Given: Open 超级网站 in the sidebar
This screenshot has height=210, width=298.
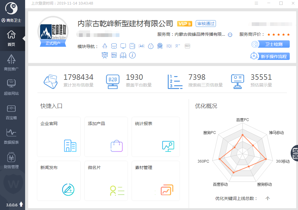Looking at the screenshot, I should pyautogui.click(x=11, y=87).
